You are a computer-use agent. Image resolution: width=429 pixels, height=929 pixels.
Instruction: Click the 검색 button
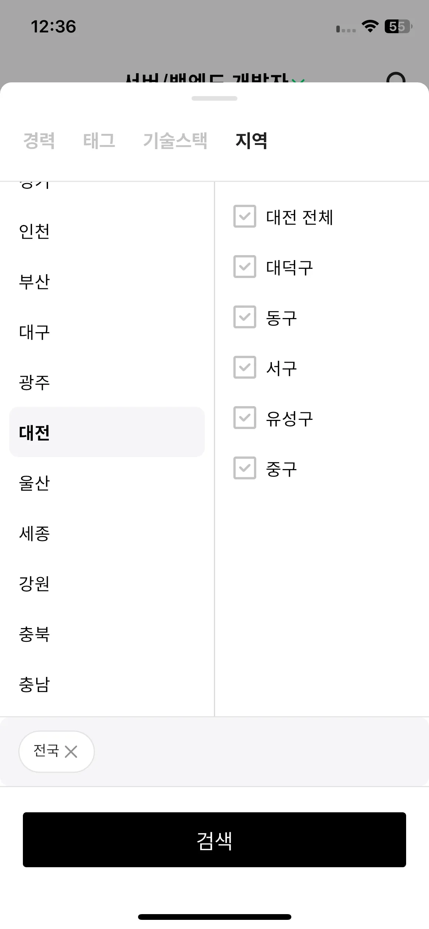(214, 840)
